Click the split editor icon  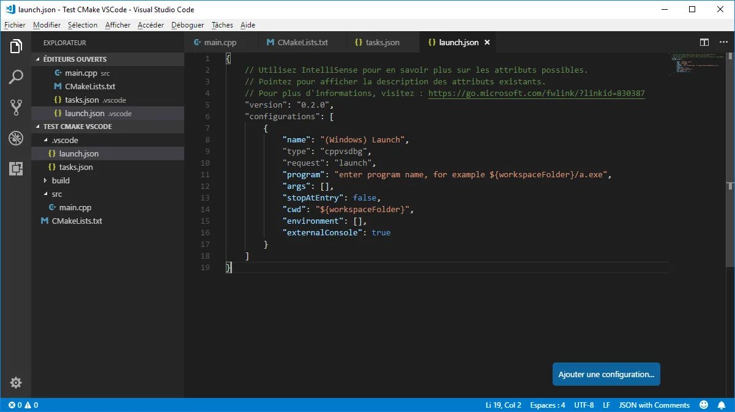click(x=704, y=42)
